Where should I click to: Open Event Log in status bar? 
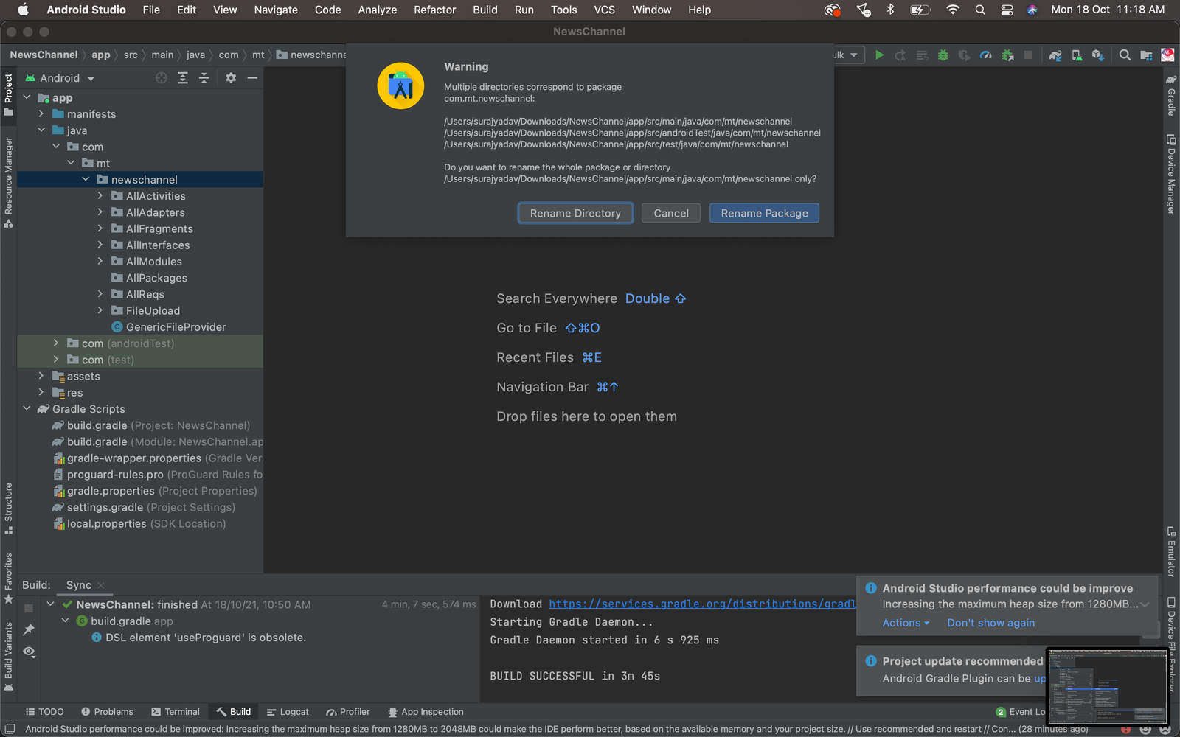(x=1021, y=712)
